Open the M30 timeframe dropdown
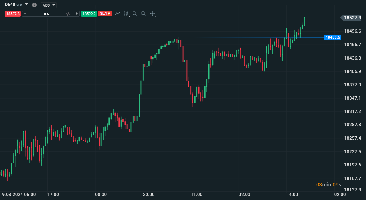The image size is (366, 200). tap(48, 5)
